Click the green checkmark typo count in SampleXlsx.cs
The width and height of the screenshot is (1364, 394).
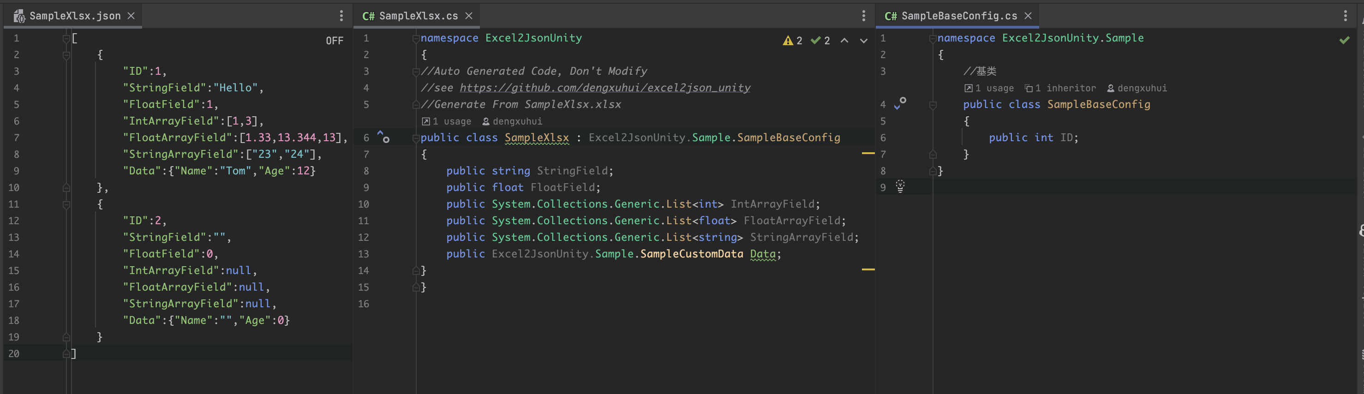[820, 41]
